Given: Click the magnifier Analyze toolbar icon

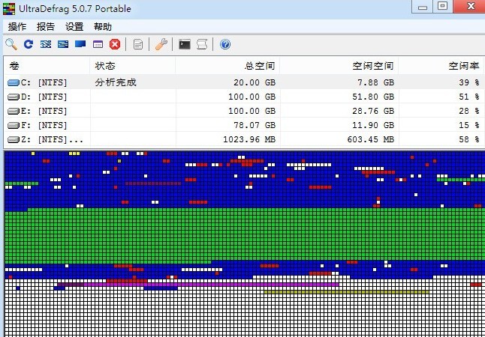Looking at the screenshot, I should pos(11,44).
